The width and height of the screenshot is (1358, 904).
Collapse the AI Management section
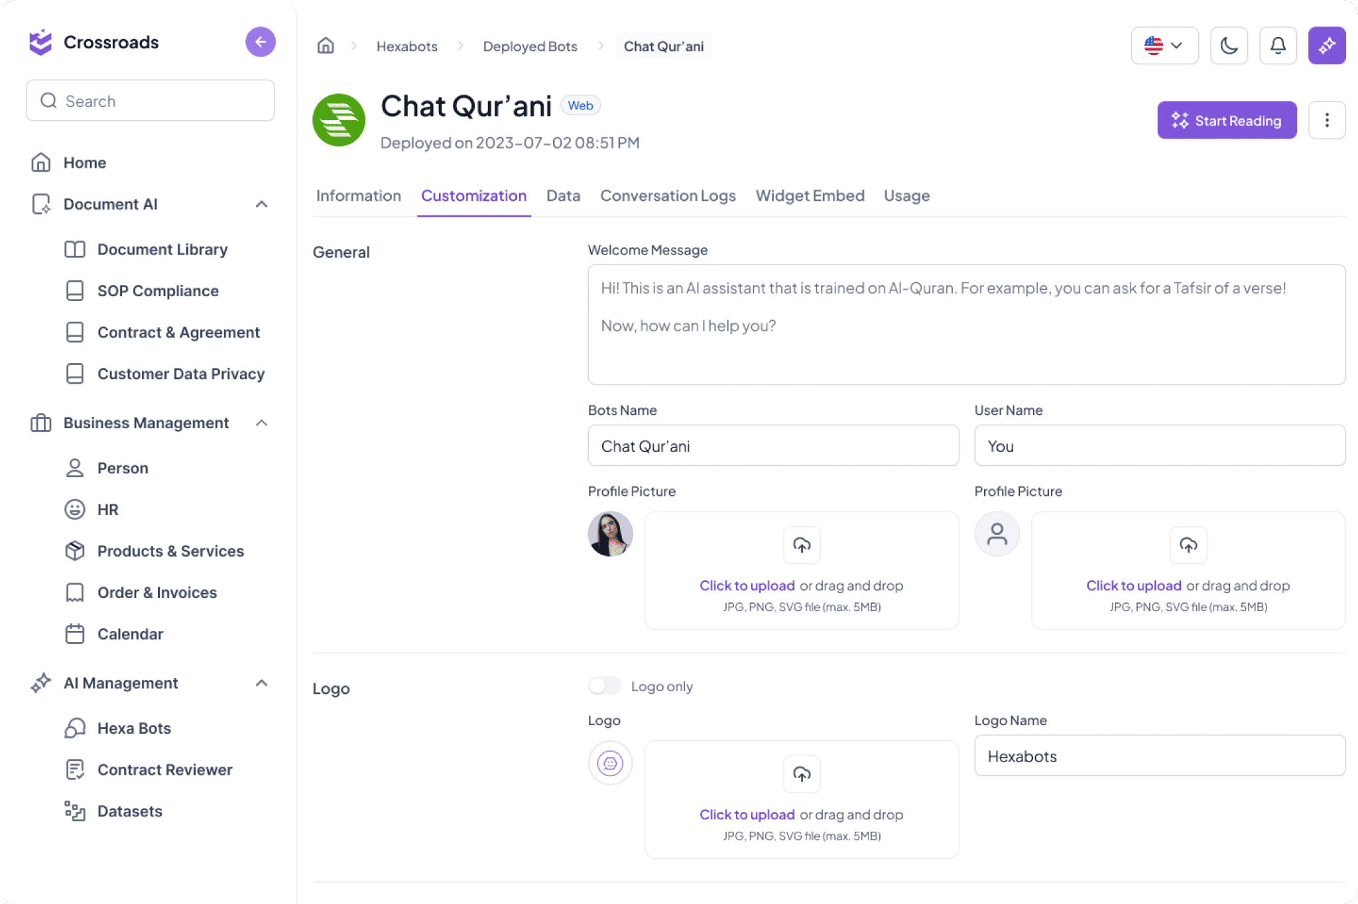pos(261,683)
